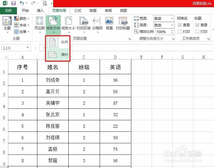214x168 pixels.
Task: Select column H header
Action: (204, 57)
